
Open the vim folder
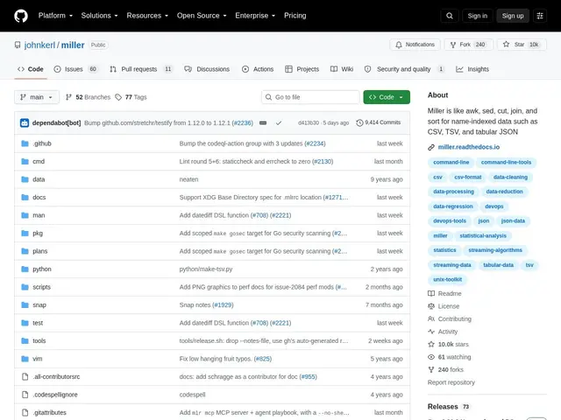tap(37, 359)
